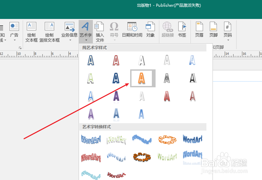Click the 广告 (Advertisements) icon
Screen dimensions: 262x180
pos(14,26)
